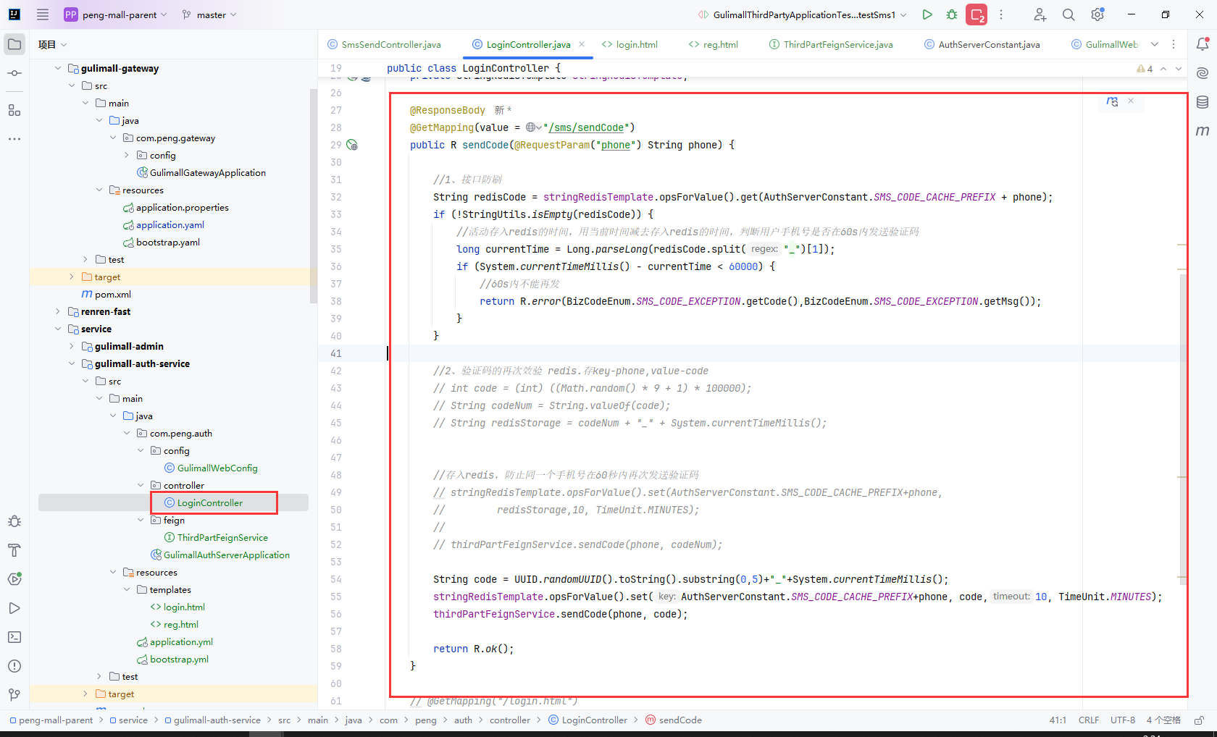Show more tool windows ellipsis

tap(14, 138)
